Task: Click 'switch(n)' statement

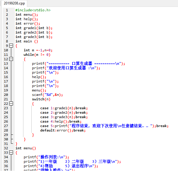Action: (41, 99)
